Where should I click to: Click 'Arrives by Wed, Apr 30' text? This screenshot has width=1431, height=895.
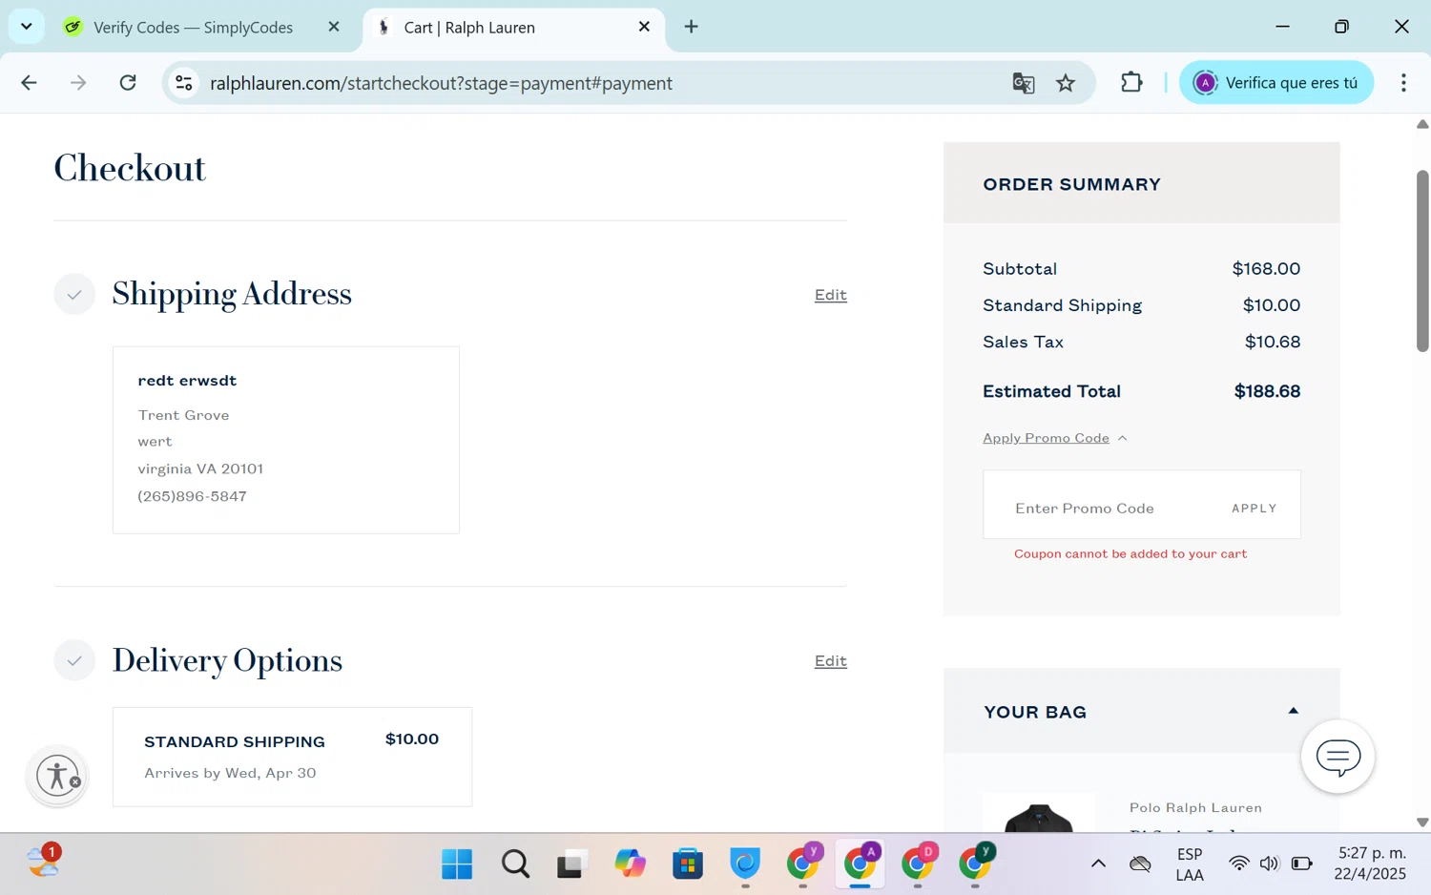tap(230, 773)
